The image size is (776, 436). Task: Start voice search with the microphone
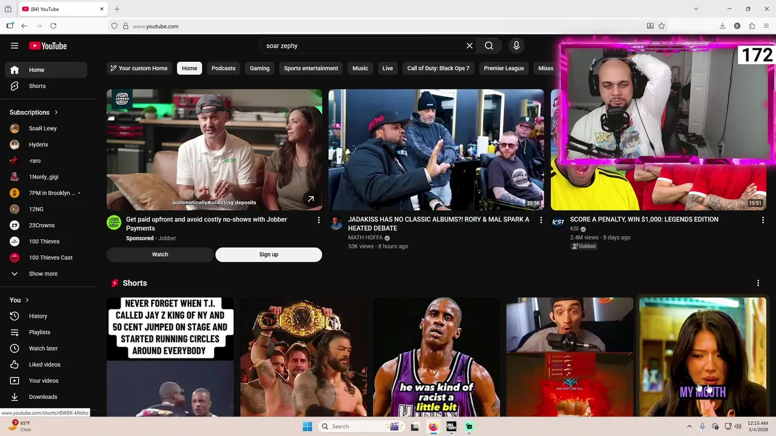[x=517, y=45]
